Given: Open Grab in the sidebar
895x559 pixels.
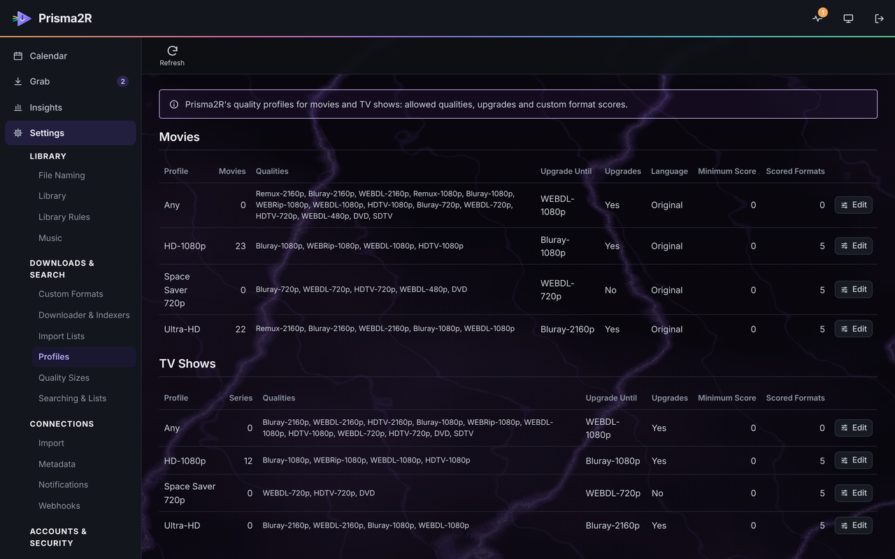Looking at the screenshot, I should coord(71,82).
